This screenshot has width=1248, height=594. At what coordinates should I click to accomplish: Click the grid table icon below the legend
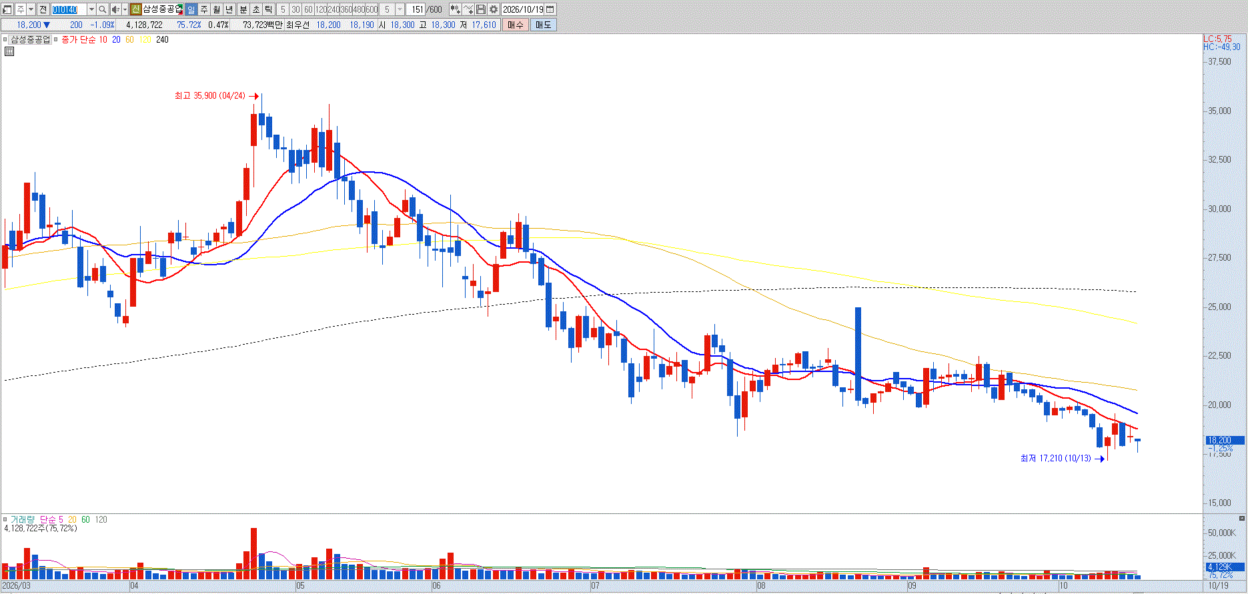pos(9,51)
